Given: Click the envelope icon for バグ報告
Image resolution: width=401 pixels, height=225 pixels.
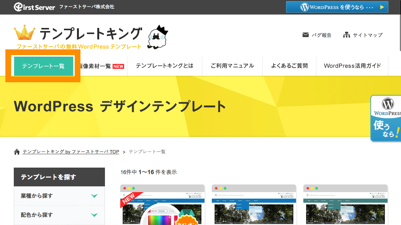Looking at the screenshot, I should point(306,35).
